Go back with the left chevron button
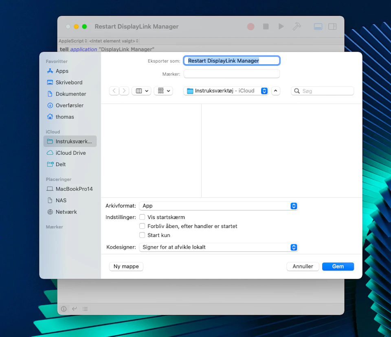391x337 pixels. point(114,91)
